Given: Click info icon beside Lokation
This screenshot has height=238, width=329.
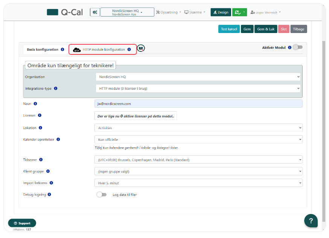Looking at the screenshot, I should [x=41, y=128].
